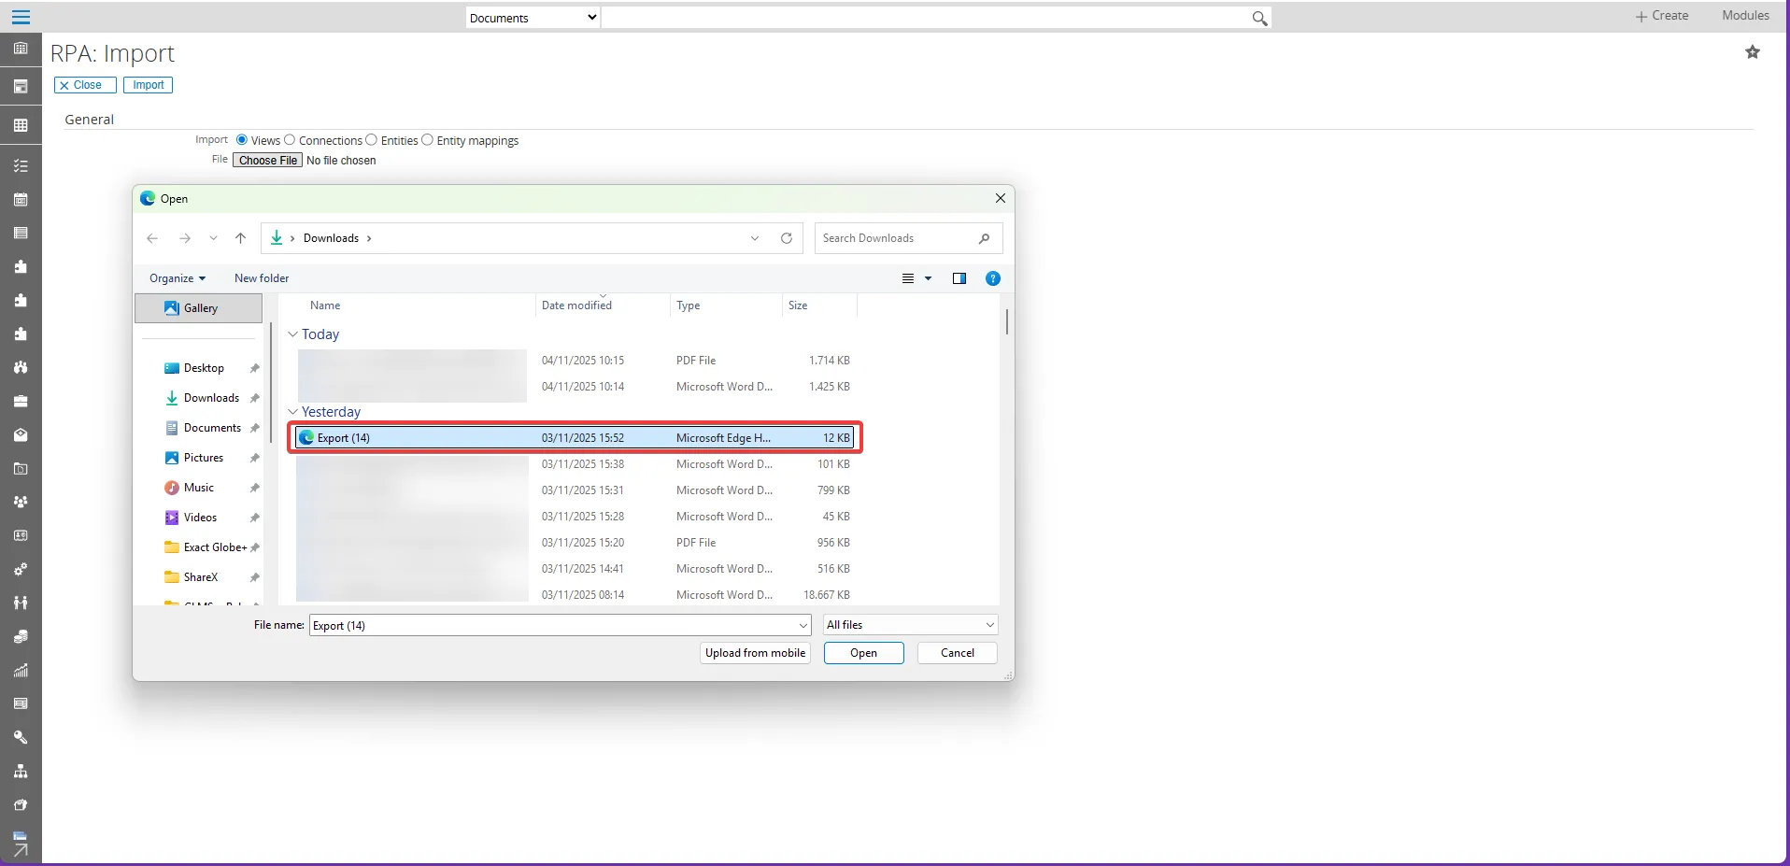This screenshot has width=1790, height=866.
Task: Click the search magnifier icon in top bar
Action: (1259, 18)
